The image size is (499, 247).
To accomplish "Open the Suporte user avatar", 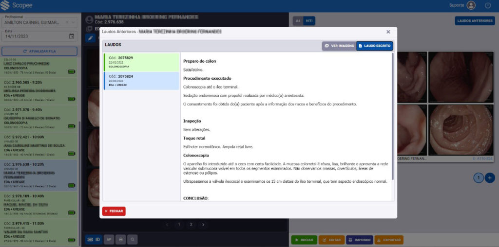I will pos(471,5).
